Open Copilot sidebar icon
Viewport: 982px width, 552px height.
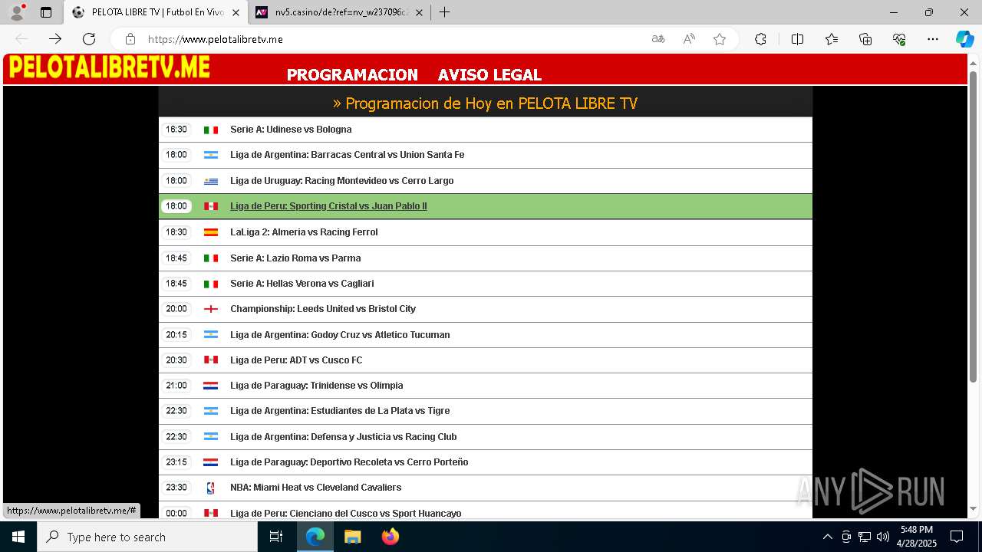pos(964,39)
